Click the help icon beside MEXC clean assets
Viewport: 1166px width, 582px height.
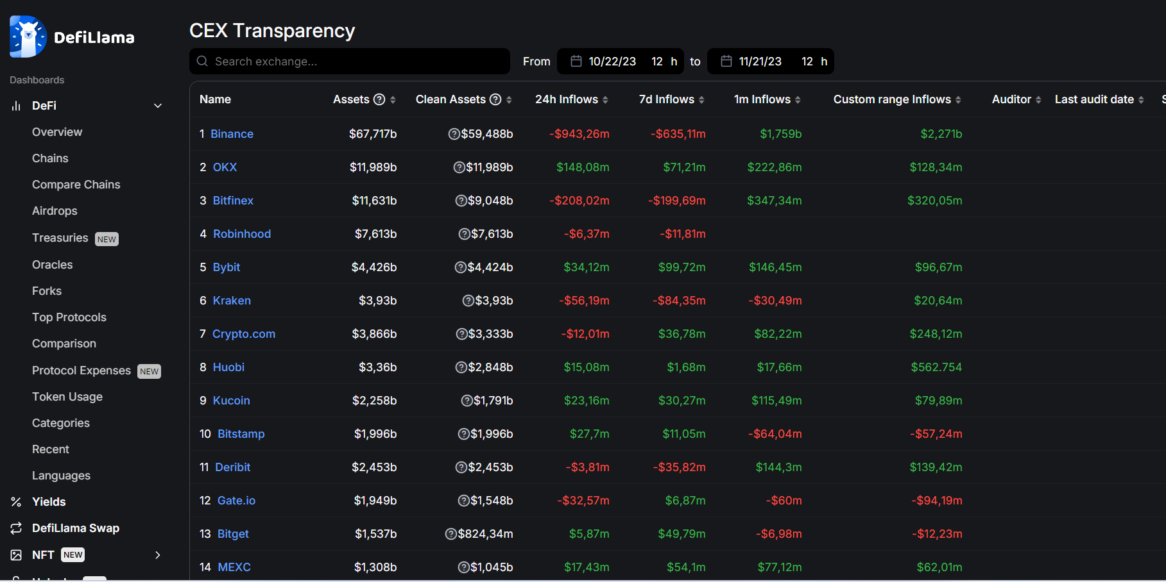click(x=463, y=567)
